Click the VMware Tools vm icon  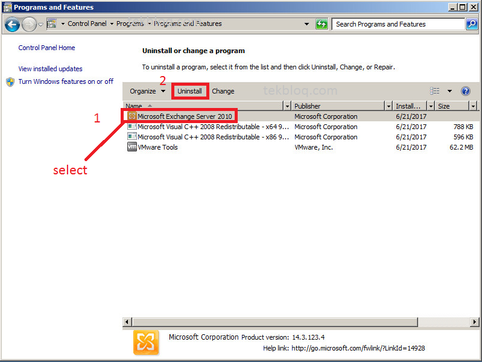point(132,147)
